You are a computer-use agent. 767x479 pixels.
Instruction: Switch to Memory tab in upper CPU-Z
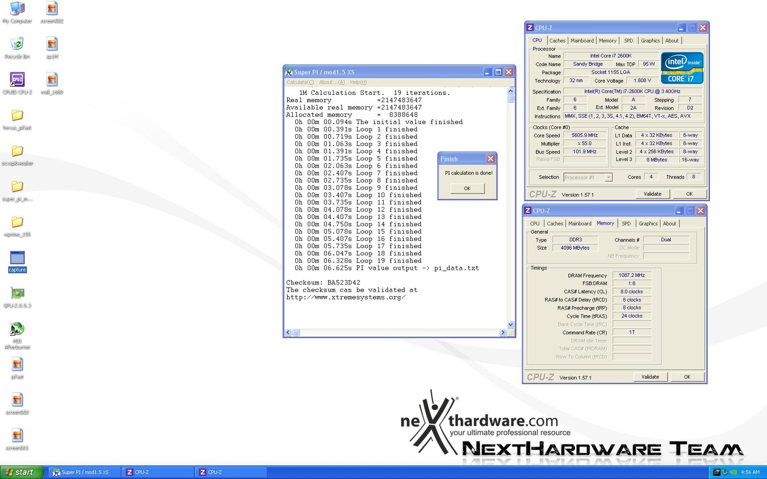607,41
